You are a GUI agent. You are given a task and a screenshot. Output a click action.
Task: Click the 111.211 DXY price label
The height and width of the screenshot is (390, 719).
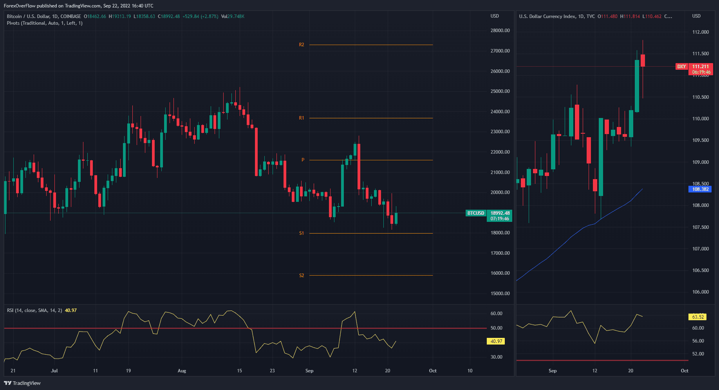(x=701, y=67)
